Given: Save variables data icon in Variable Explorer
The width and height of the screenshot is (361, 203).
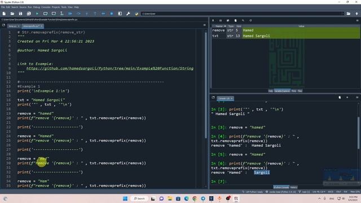Looking at the screenshot, I should pos(221,20).
